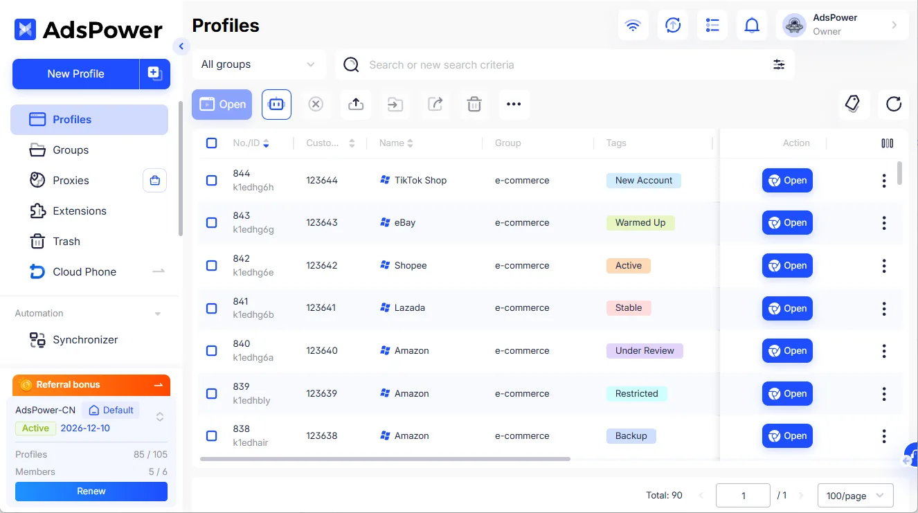This screenshot has height=513, width=918.
Task: Open the notifications bell icon
Action: [x=751, y=26]
